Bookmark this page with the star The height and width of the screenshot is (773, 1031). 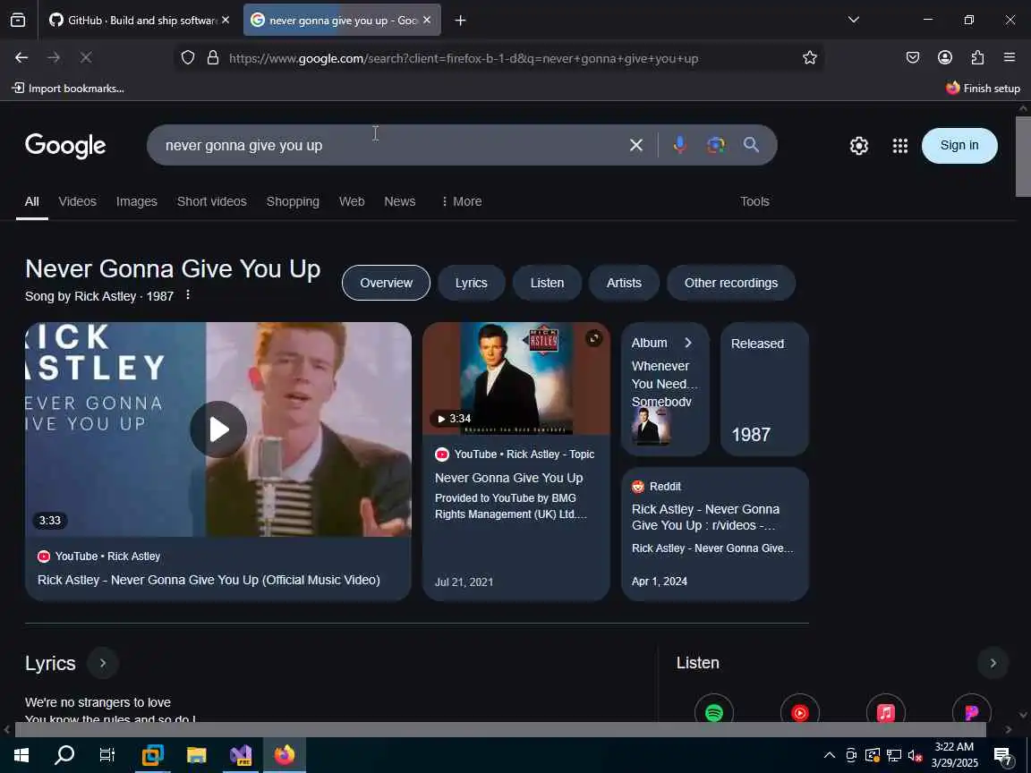tap(809, 58)
